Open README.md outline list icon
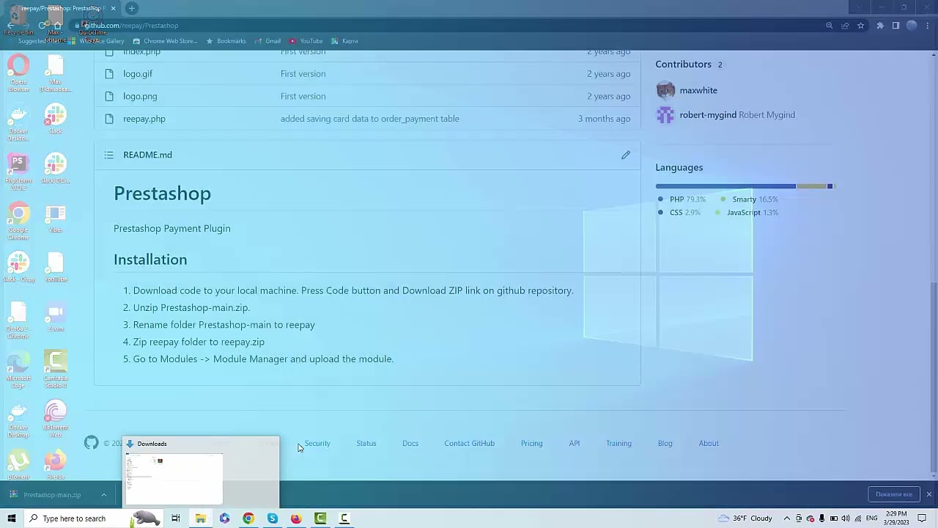The height and width of the screenshot is (528, 938). [109, 155]
